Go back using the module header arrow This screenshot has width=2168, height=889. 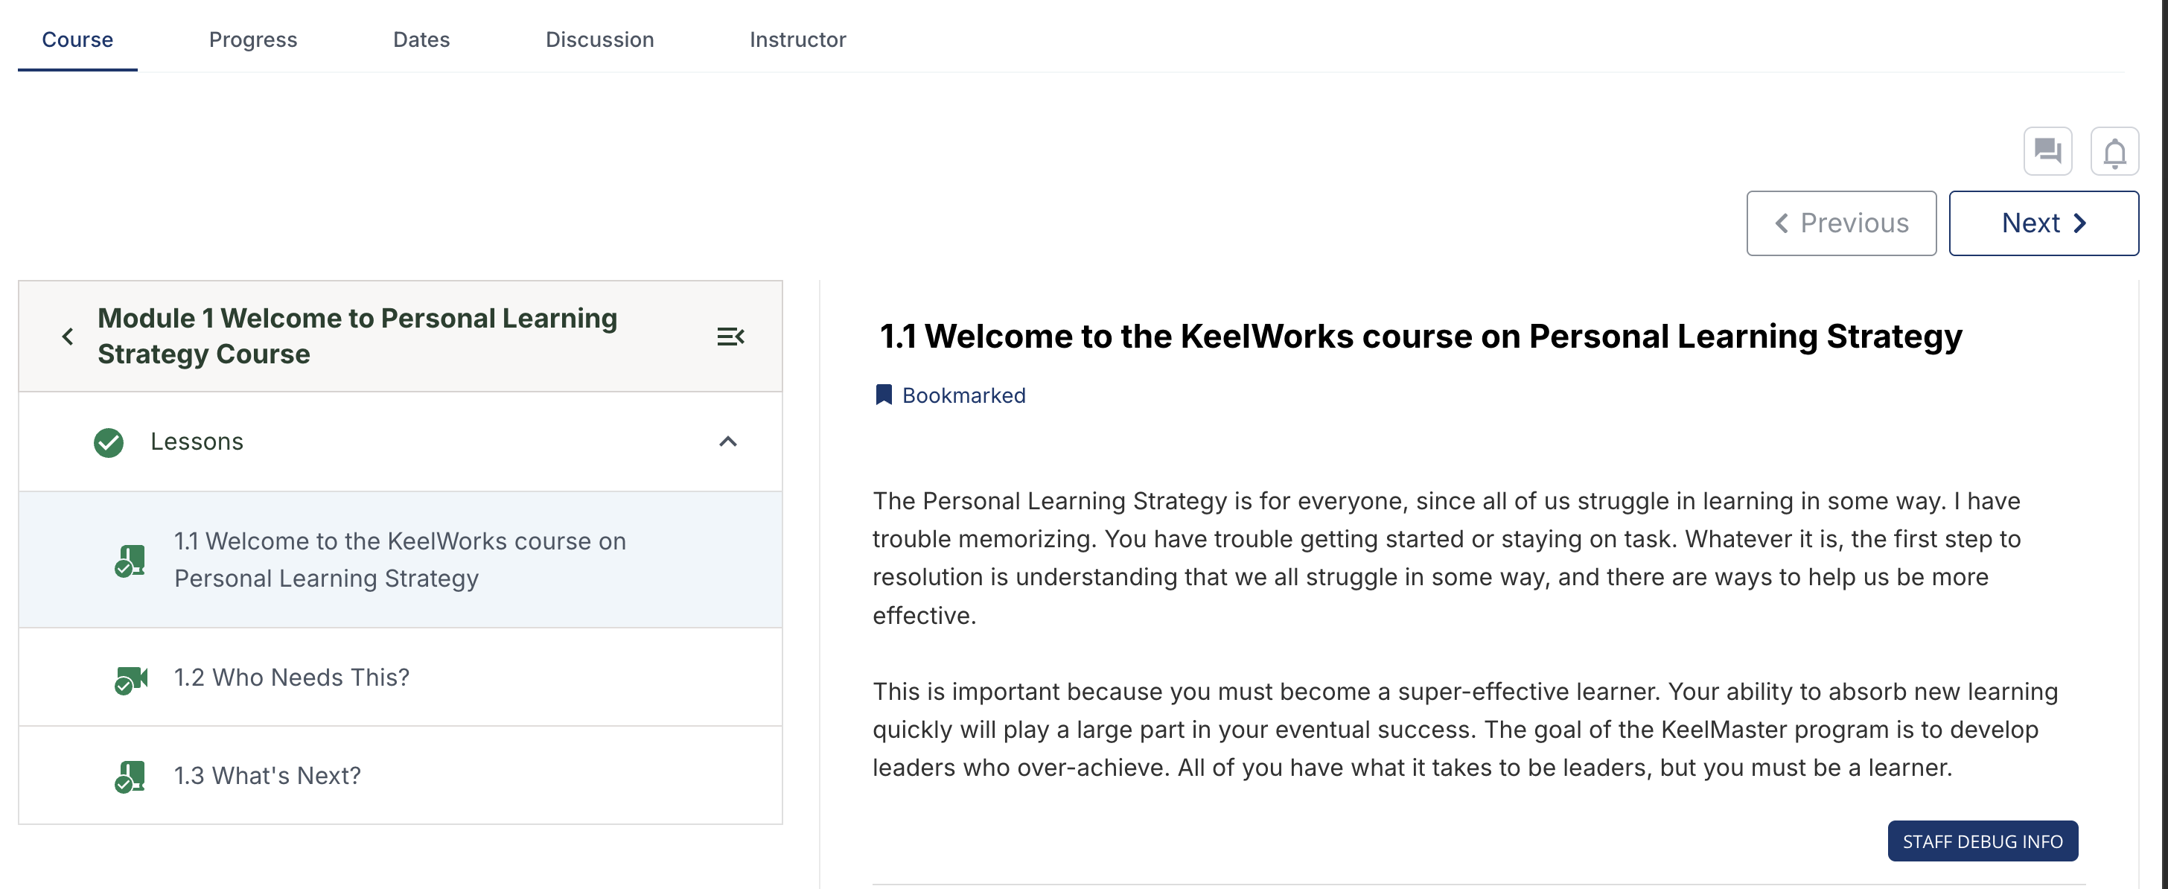67,337
